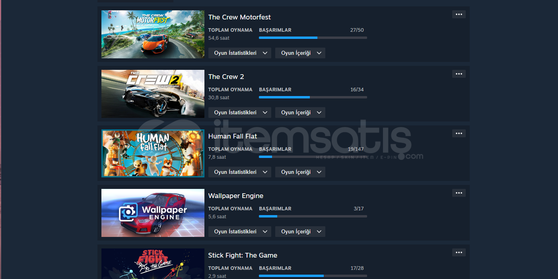Click the Human Fall Flat cover thumbnail
The image size is (558, 279).
[153, 153]
